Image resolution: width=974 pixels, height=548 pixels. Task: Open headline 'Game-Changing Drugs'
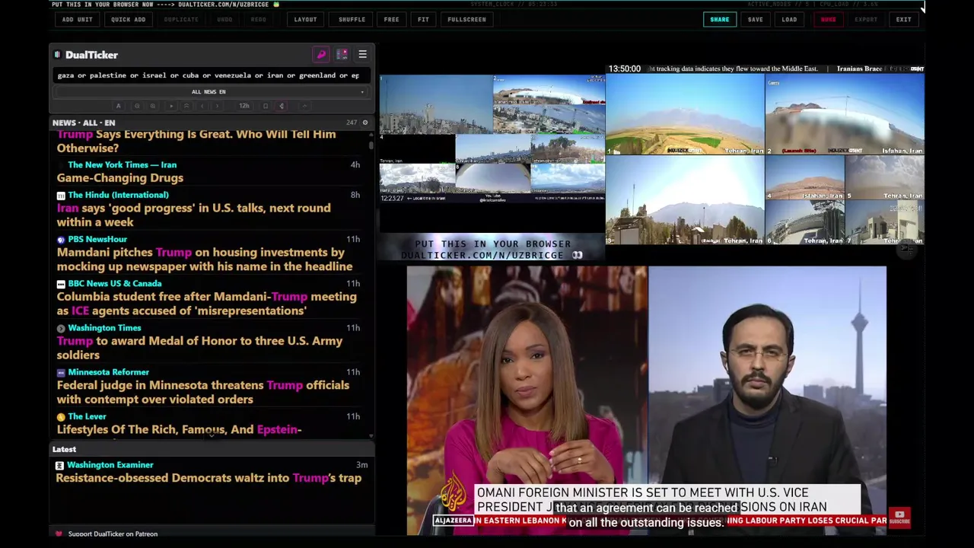pyautogui.click(x=120, y=178)
